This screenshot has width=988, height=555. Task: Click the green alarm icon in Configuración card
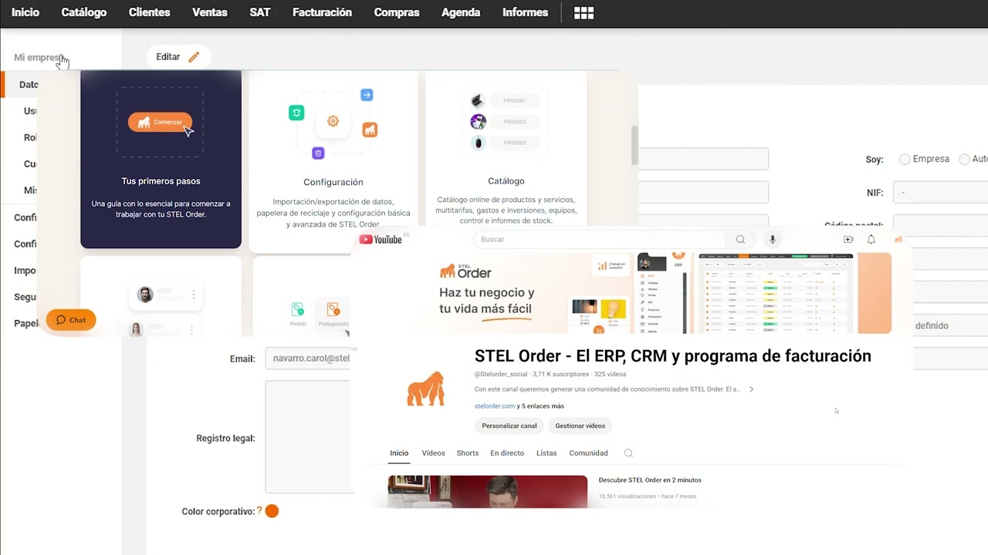296,113
